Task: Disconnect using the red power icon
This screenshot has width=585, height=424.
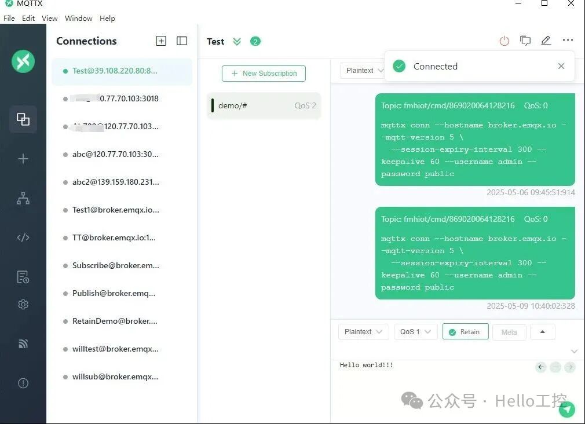Action: coord(504,41)
